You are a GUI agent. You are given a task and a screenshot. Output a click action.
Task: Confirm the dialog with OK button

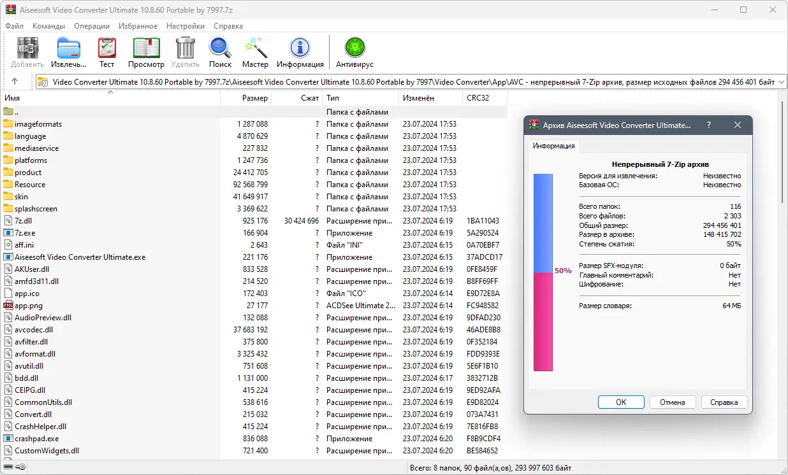(621, 402)
